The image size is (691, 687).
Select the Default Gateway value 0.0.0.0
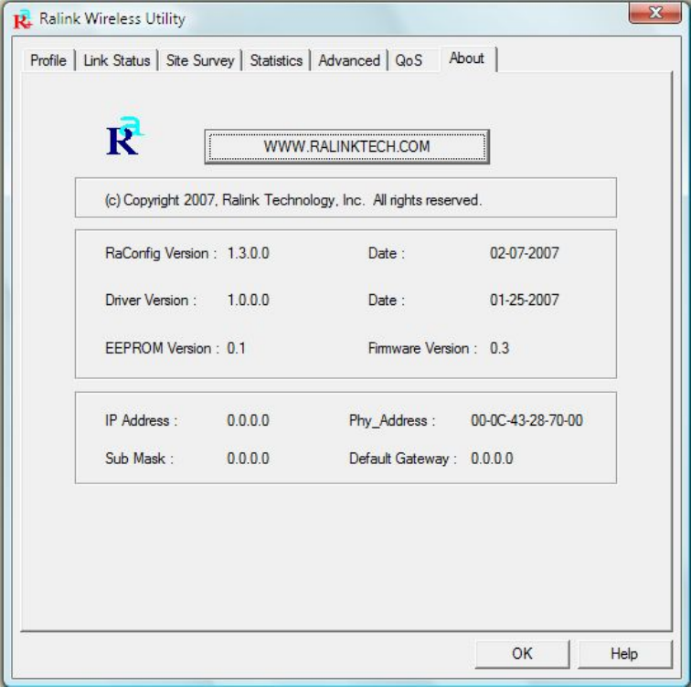pos(492,459)
